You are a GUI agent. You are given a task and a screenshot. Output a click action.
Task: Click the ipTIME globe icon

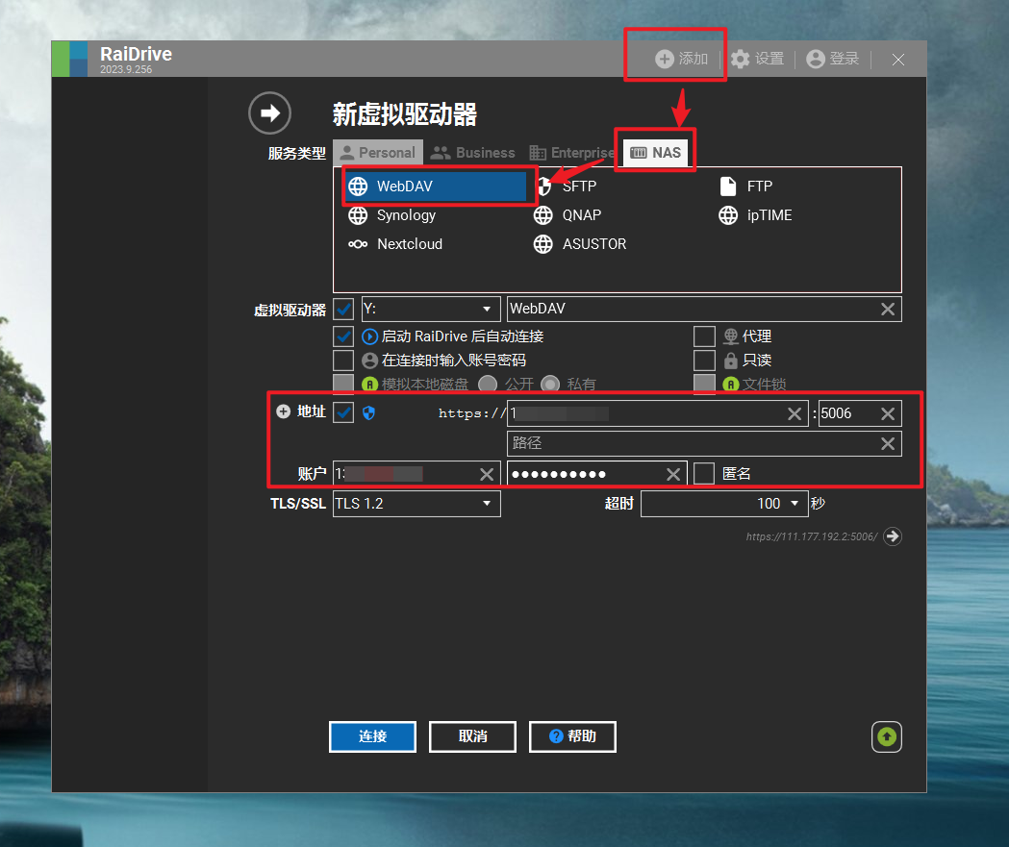coord(728,215)
